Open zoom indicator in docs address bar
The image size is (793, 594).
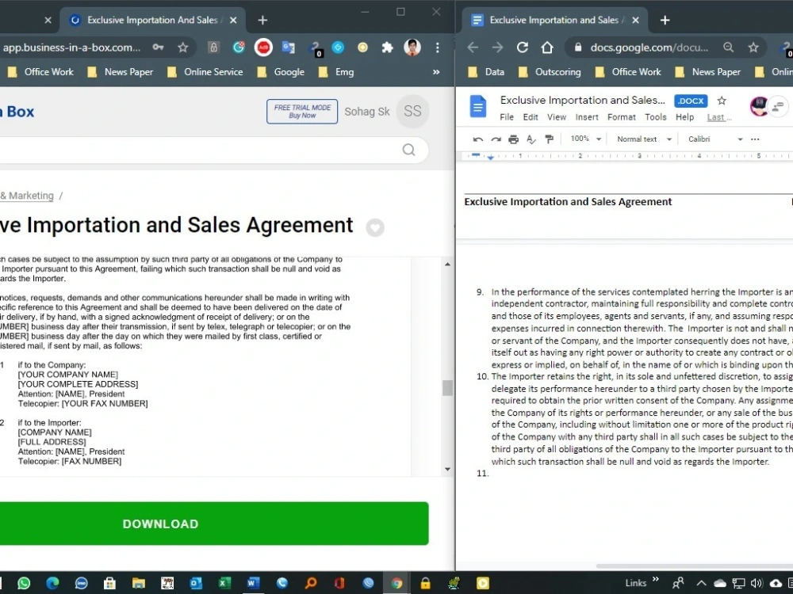coord(728,48)
